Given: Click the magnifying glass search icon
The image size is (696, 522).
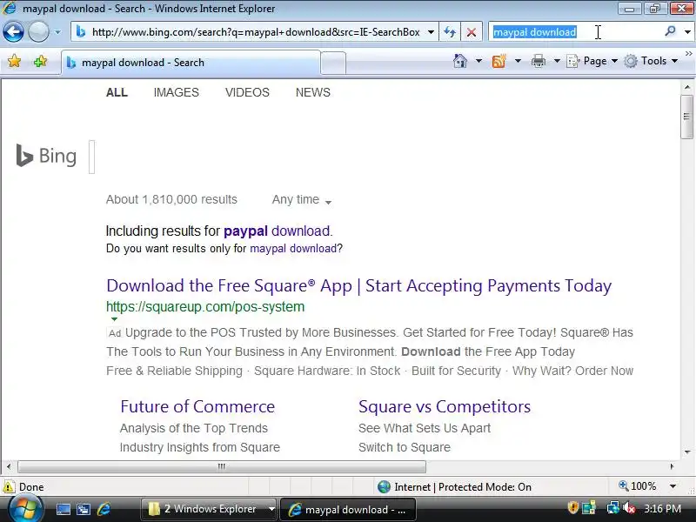Looking at the screenshot, I should [670, 31].
